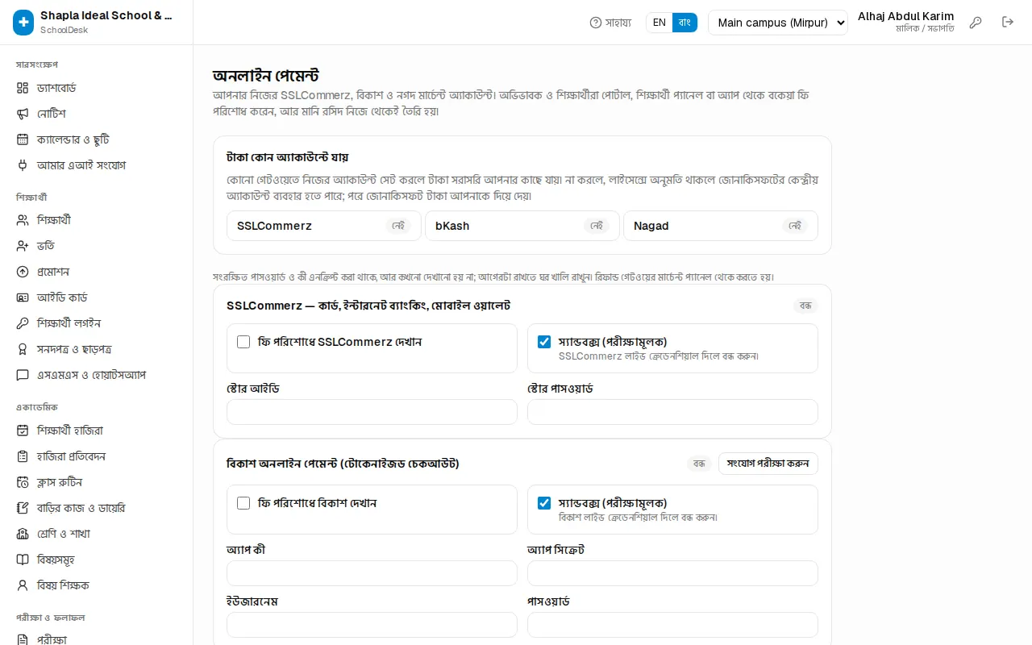Open the আইডি কার্ড icon
The height and width of the screenshot is (645, 1032).
(23, 298)
